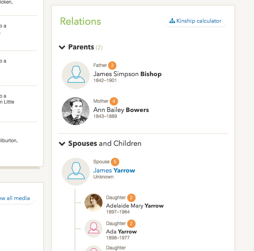Open Ann Bailey Bowers' portrait photo

(x=76, y=111)
